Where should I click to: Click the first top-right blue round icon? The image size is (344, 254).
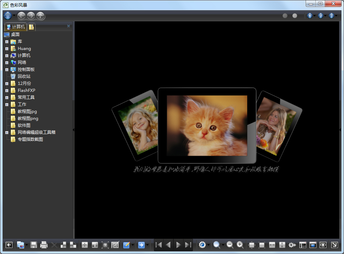(310, 16)
